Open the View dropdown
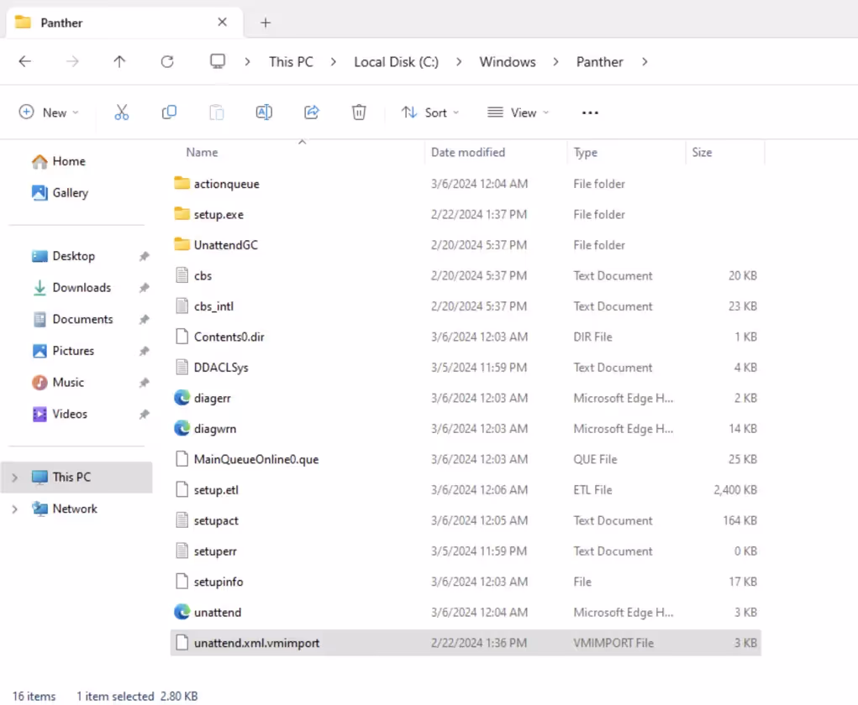The height and width of the screenshot is (705, 858). tap(518, 112)
